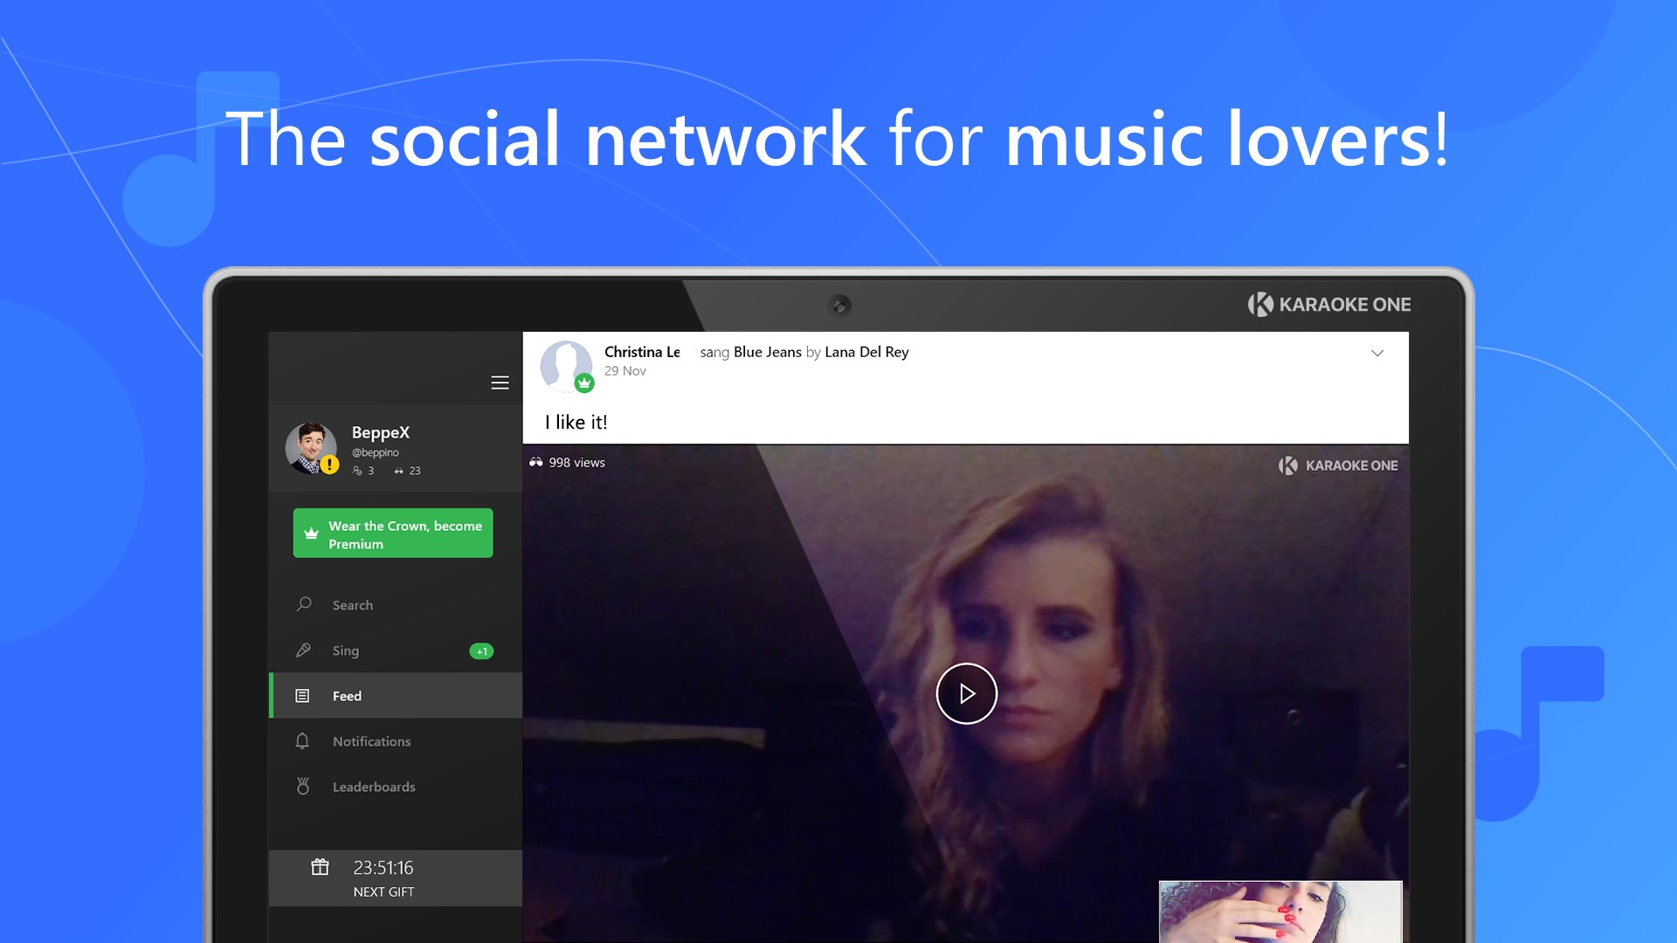Click the green crown badge on Christina's avatar

(x=584, y=383)
